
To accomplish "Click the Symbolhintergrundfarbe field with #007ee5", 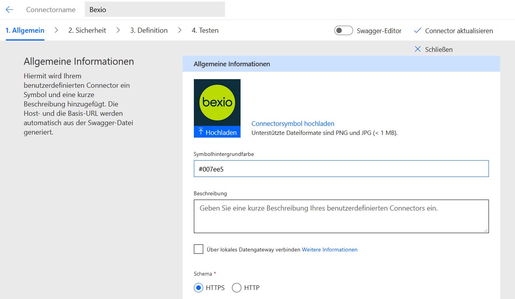I will tap(341, 169).
